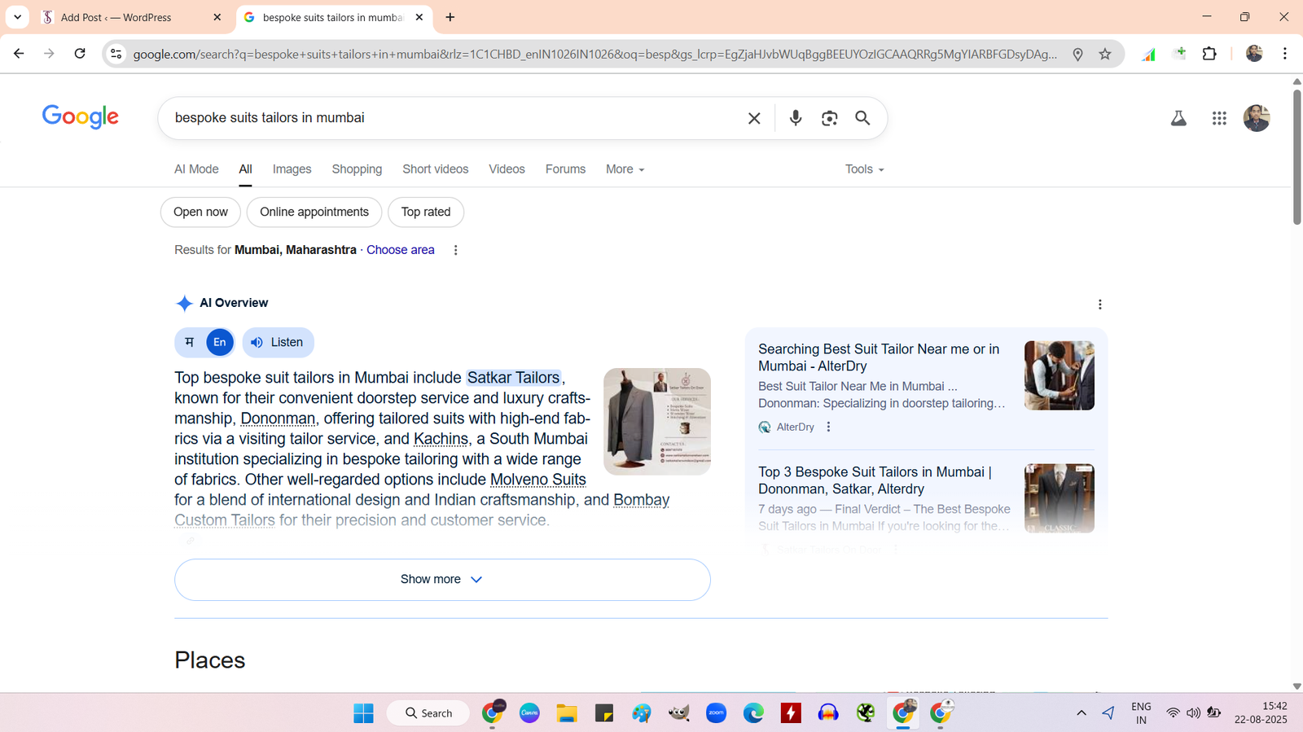Start voice search with microphone icon
Viewport: 1303px width, 732px height.
[796, 118]
